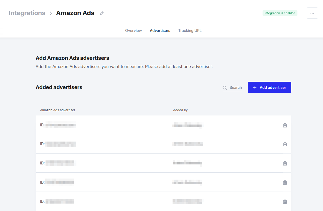Open the three-dot more options menu

[312, 13]
